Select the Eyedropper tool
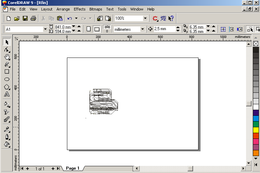 7,129
